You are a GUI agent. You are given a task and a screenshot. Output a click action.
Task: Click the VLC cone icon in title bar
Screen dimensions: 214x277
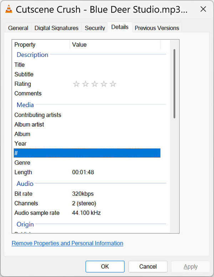pos(9,9)
